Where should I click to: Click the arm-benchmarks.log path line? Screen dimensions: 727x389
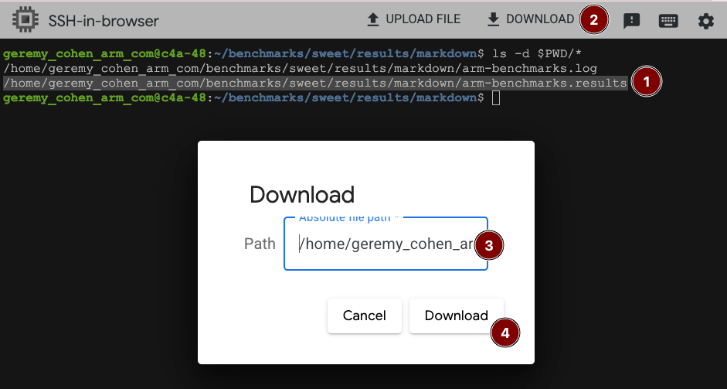click(300, 68)
